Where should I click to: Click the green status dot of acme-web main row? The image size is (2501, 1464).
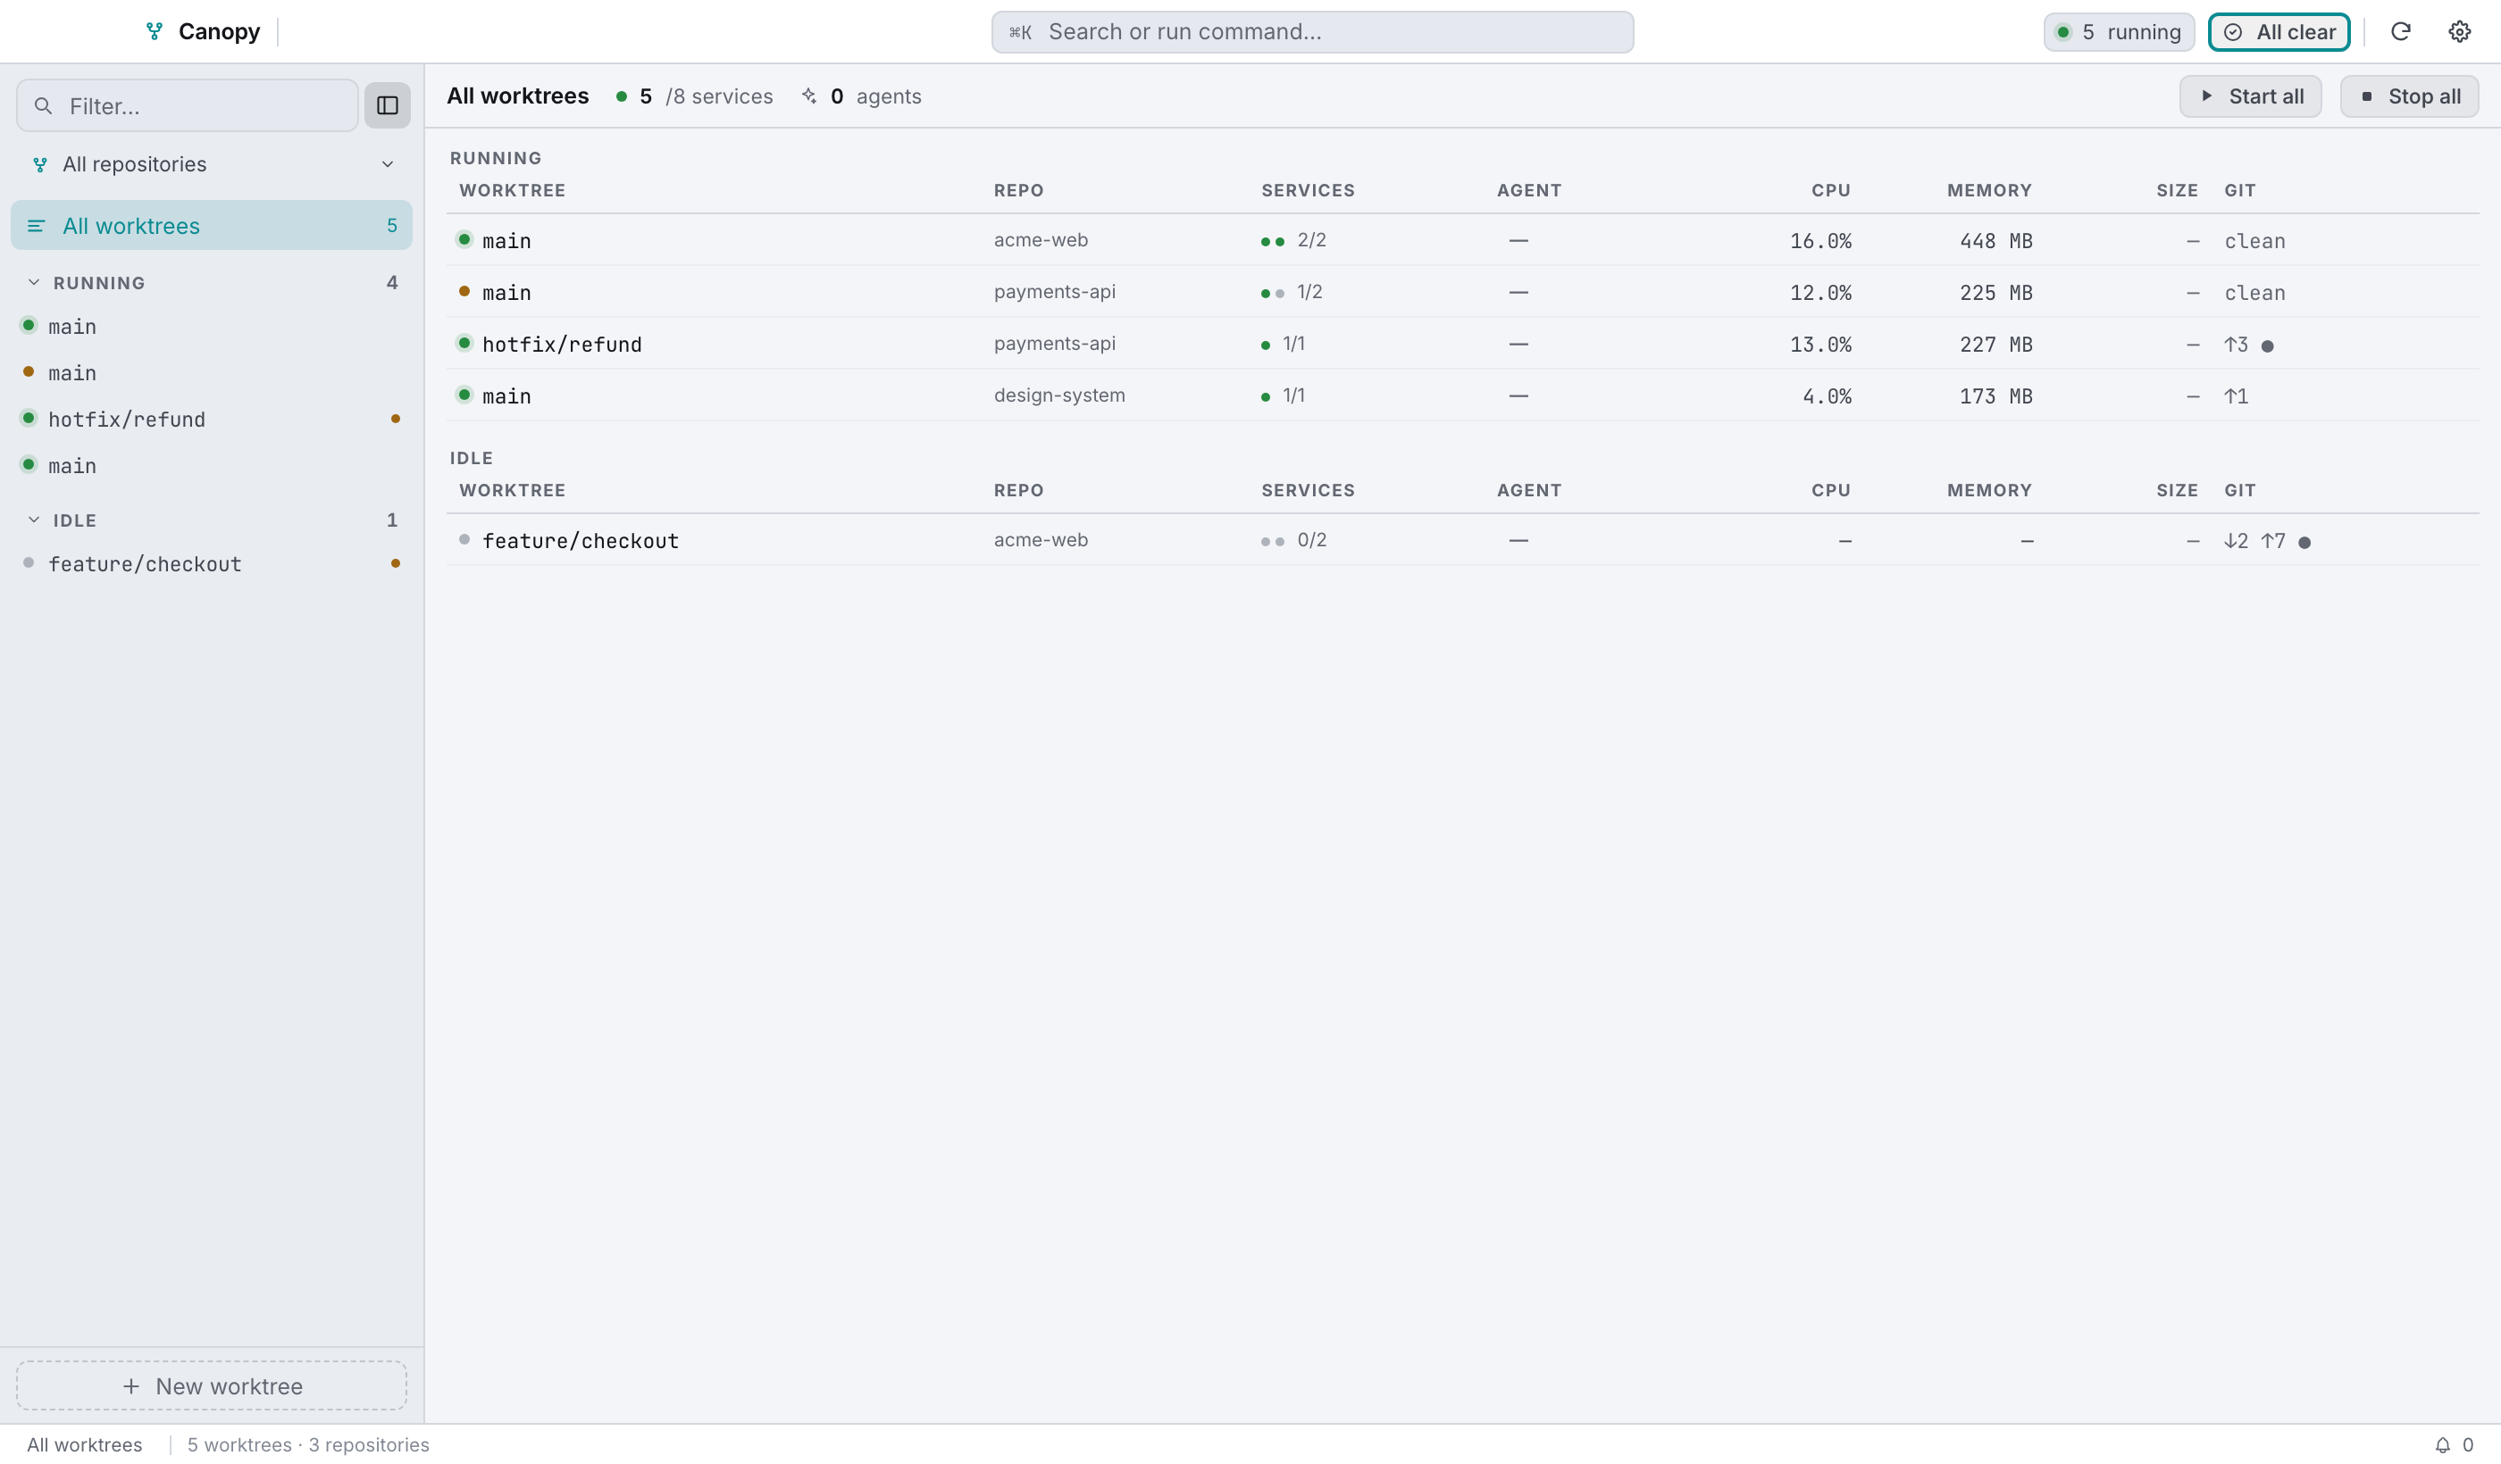[x=464, y=239]
